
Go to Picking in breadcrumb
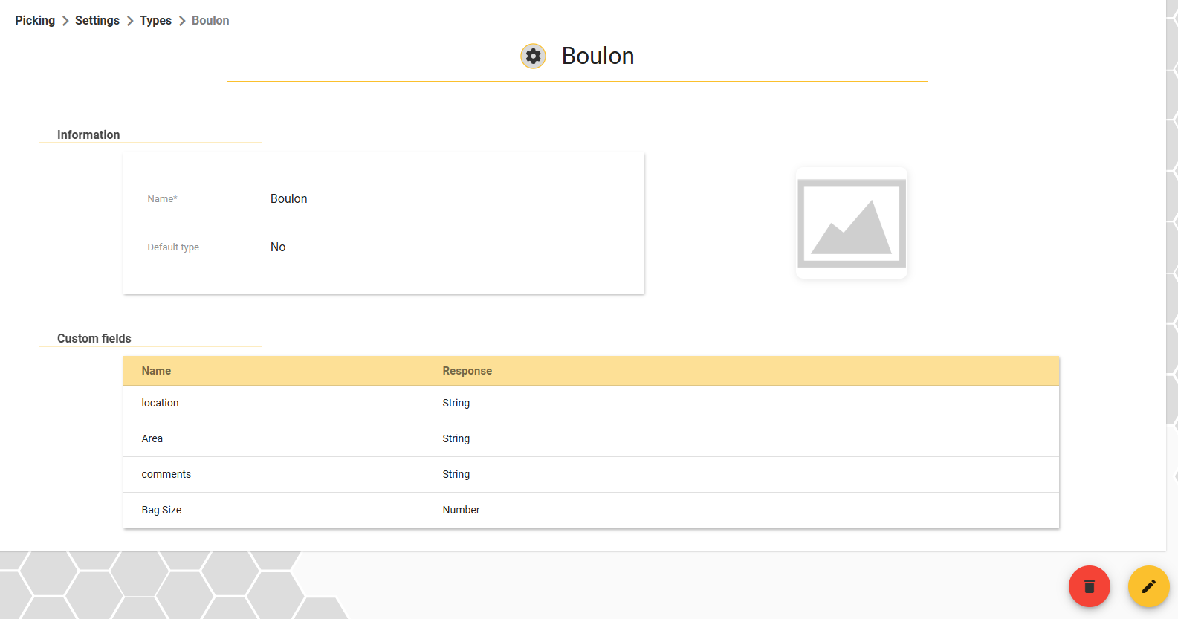pos(35,20)
